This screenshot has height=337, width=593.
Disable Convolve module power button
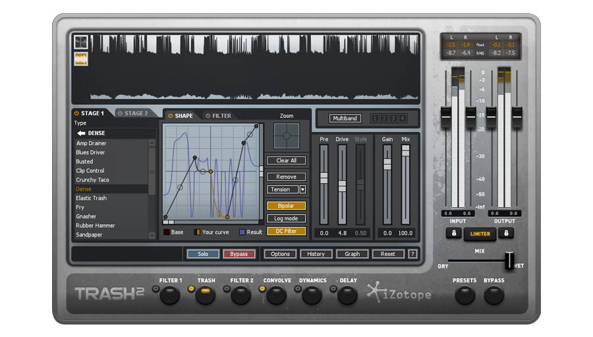[262, 289]
